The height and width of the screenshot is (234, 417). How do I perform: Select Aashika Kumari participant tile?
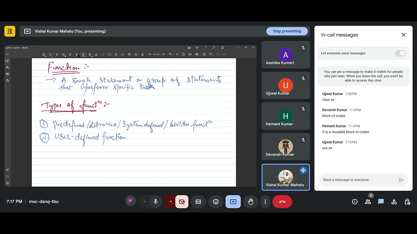pos(286,55)
